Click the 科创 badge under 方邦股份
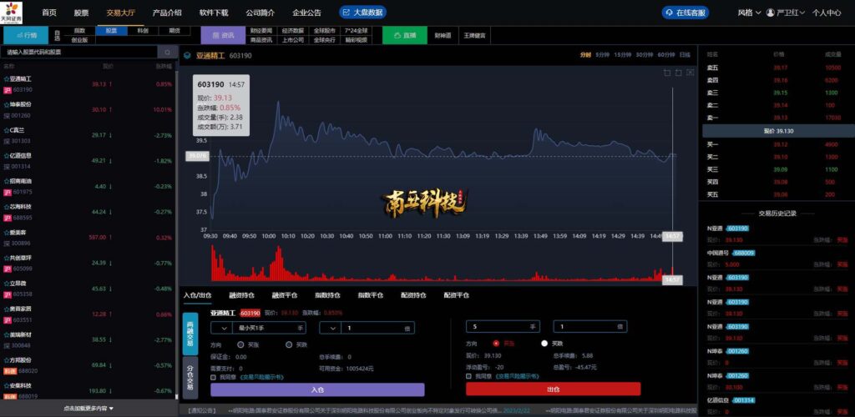The height and width of the screenshot is (417, 855). [10, 371]
